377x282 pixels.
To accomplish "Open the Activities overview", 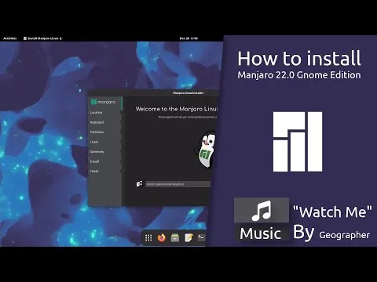I will [x=10, y=38].
